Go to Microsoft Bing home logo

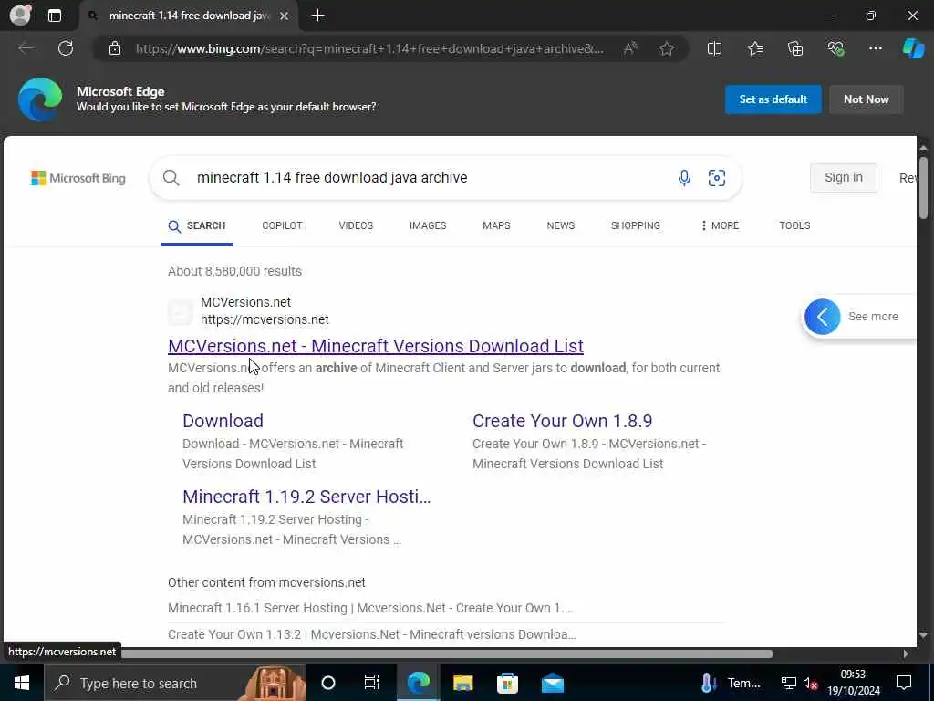78,178
